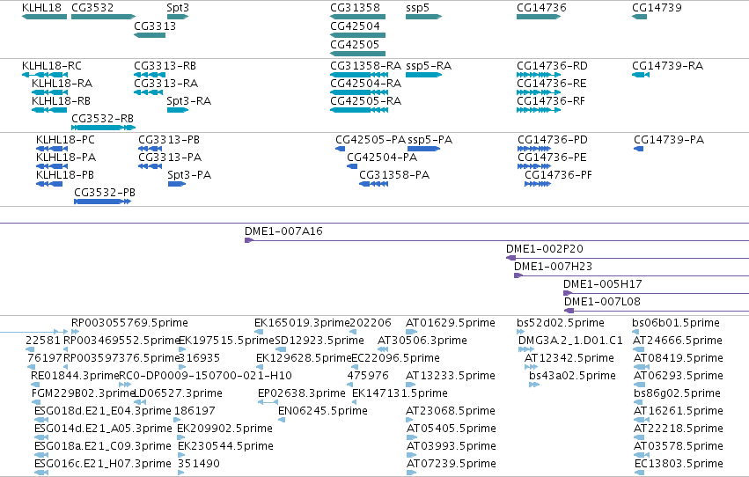Screen dimensions: 749x477
Task: Select EST EP02638.3prime
Action: (x=268, y=402)
